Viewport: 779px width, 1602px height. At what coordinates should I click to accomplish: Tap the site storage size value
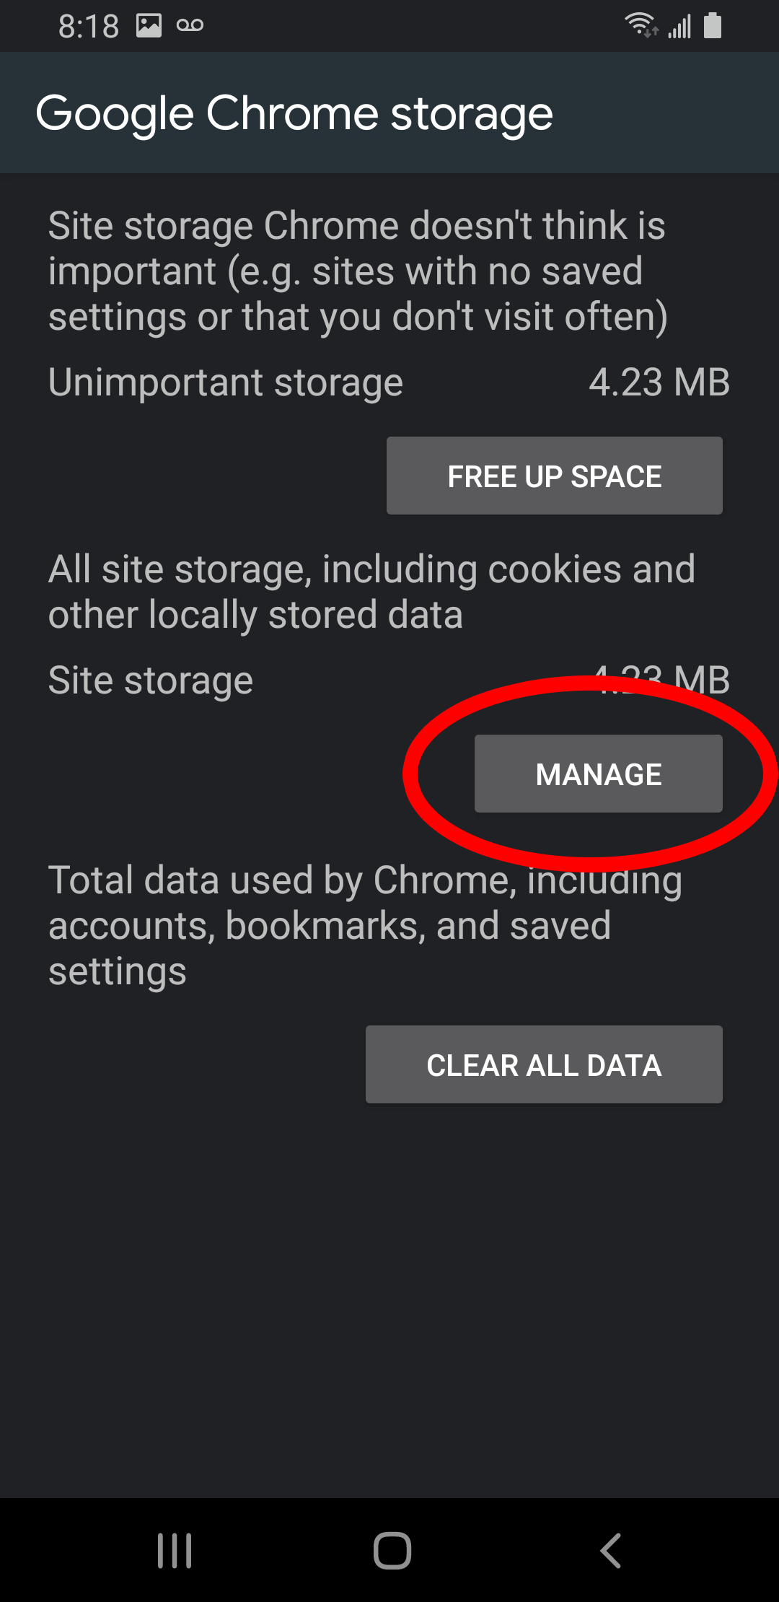click(659, 680)
